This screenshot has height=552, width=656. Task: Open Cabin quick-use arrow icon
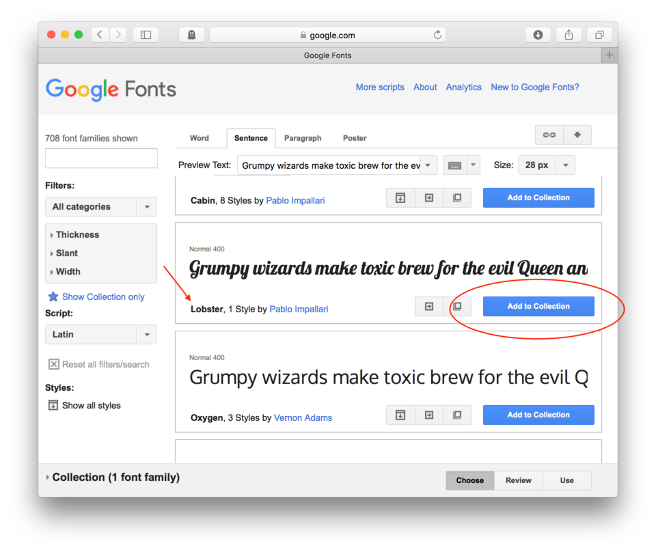[429, 198]
